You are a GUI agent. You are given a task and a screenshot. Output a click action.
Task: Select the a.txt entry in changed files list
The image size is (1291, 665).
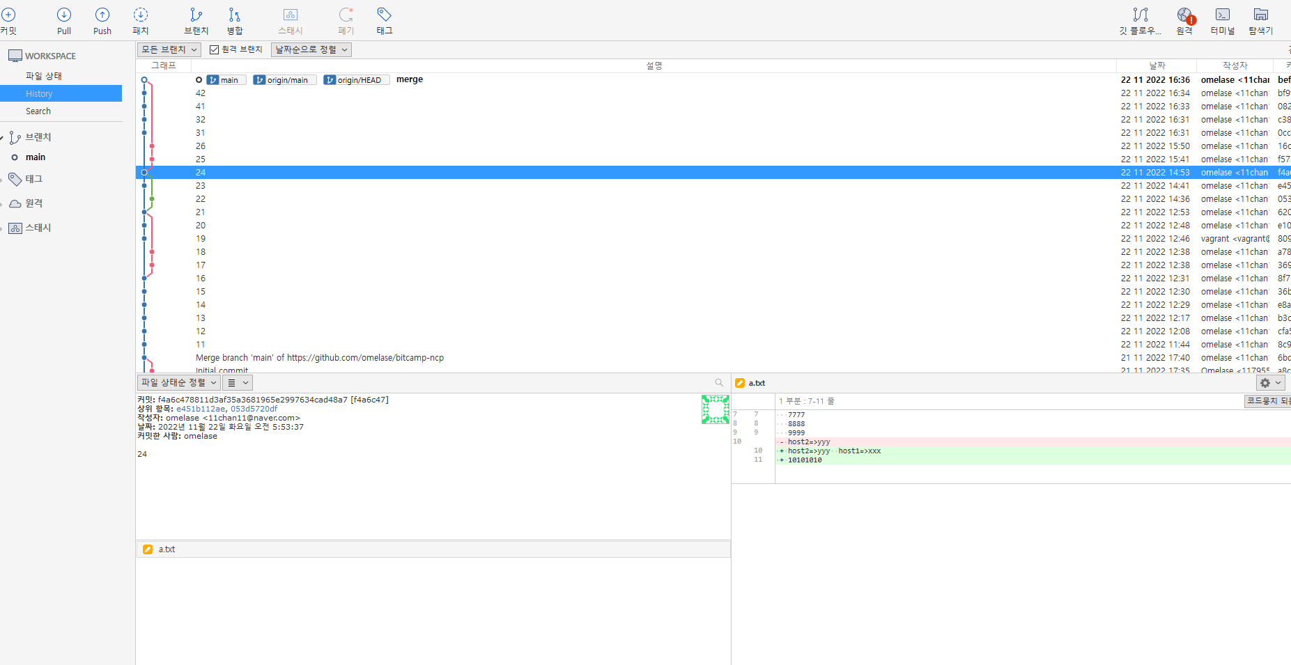433,549
